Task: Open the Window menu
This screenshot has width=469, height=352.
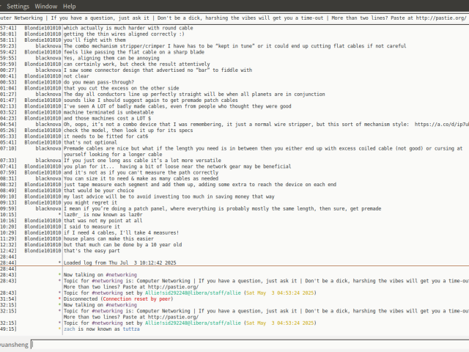Action: 45,7
